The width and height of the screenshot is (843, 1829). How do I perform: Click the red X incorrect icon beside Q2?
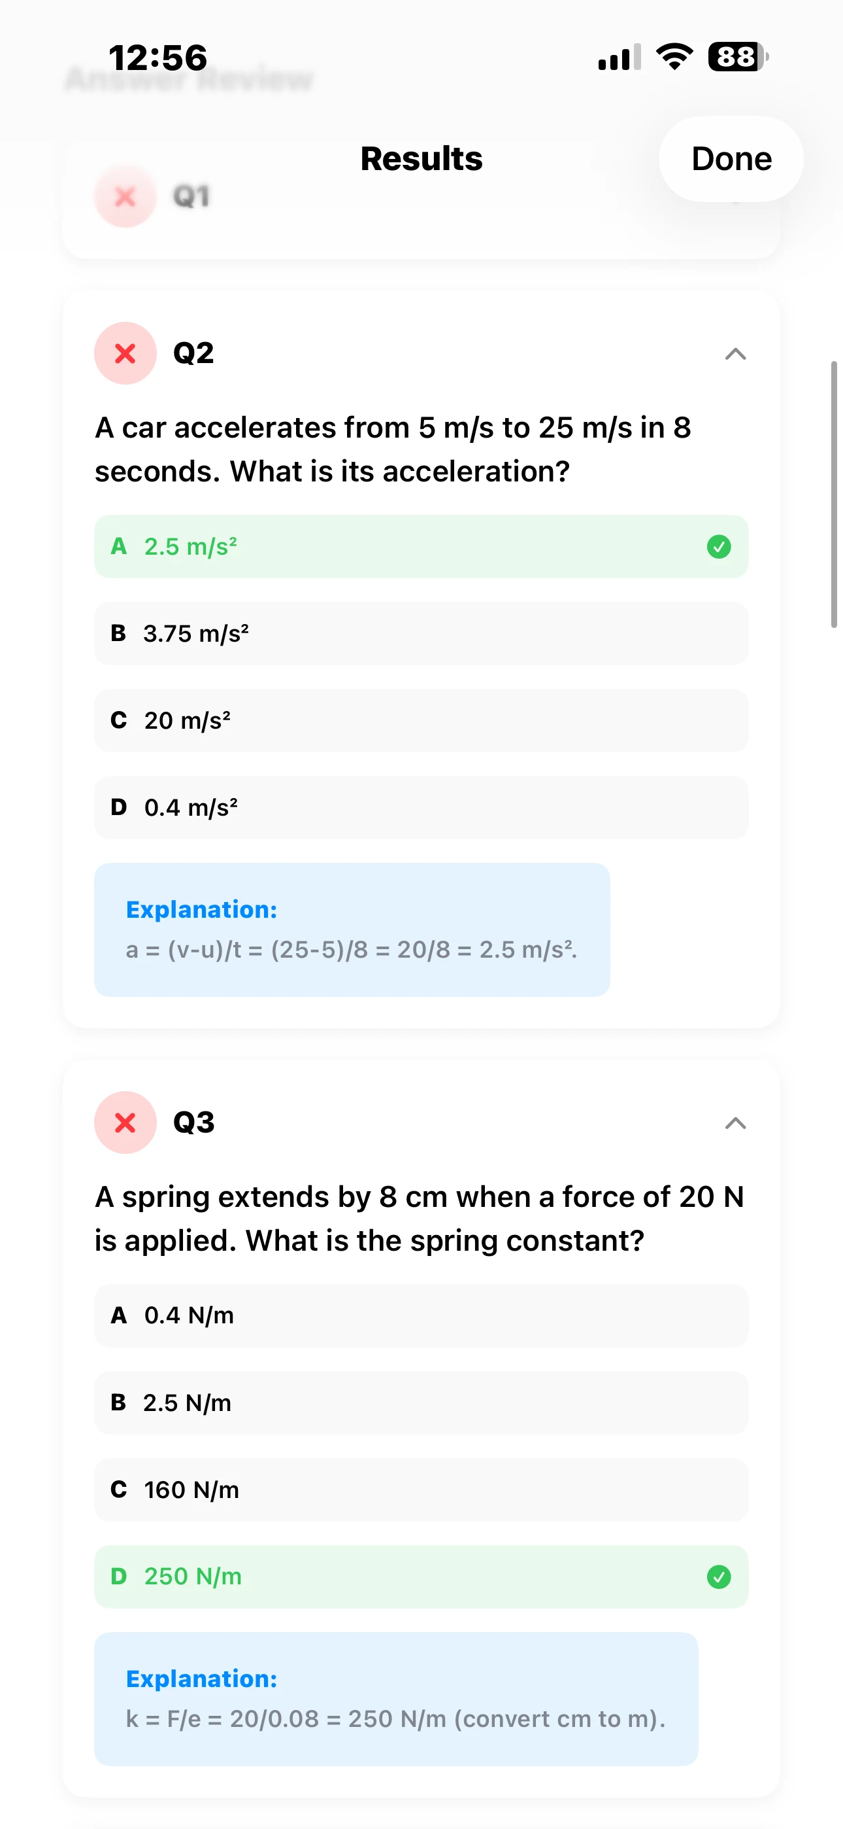click(x=125, y=355)
